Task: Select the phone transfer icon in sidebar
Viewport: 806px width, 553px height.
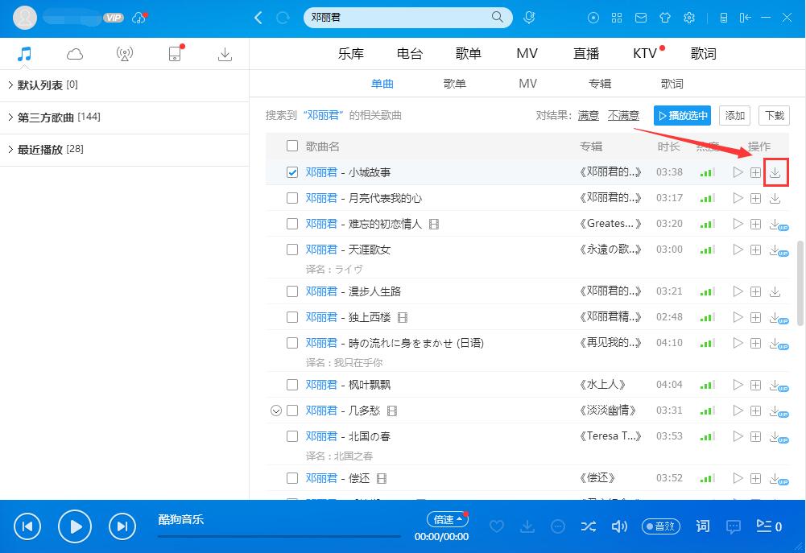Action: (x=175, y=53)
